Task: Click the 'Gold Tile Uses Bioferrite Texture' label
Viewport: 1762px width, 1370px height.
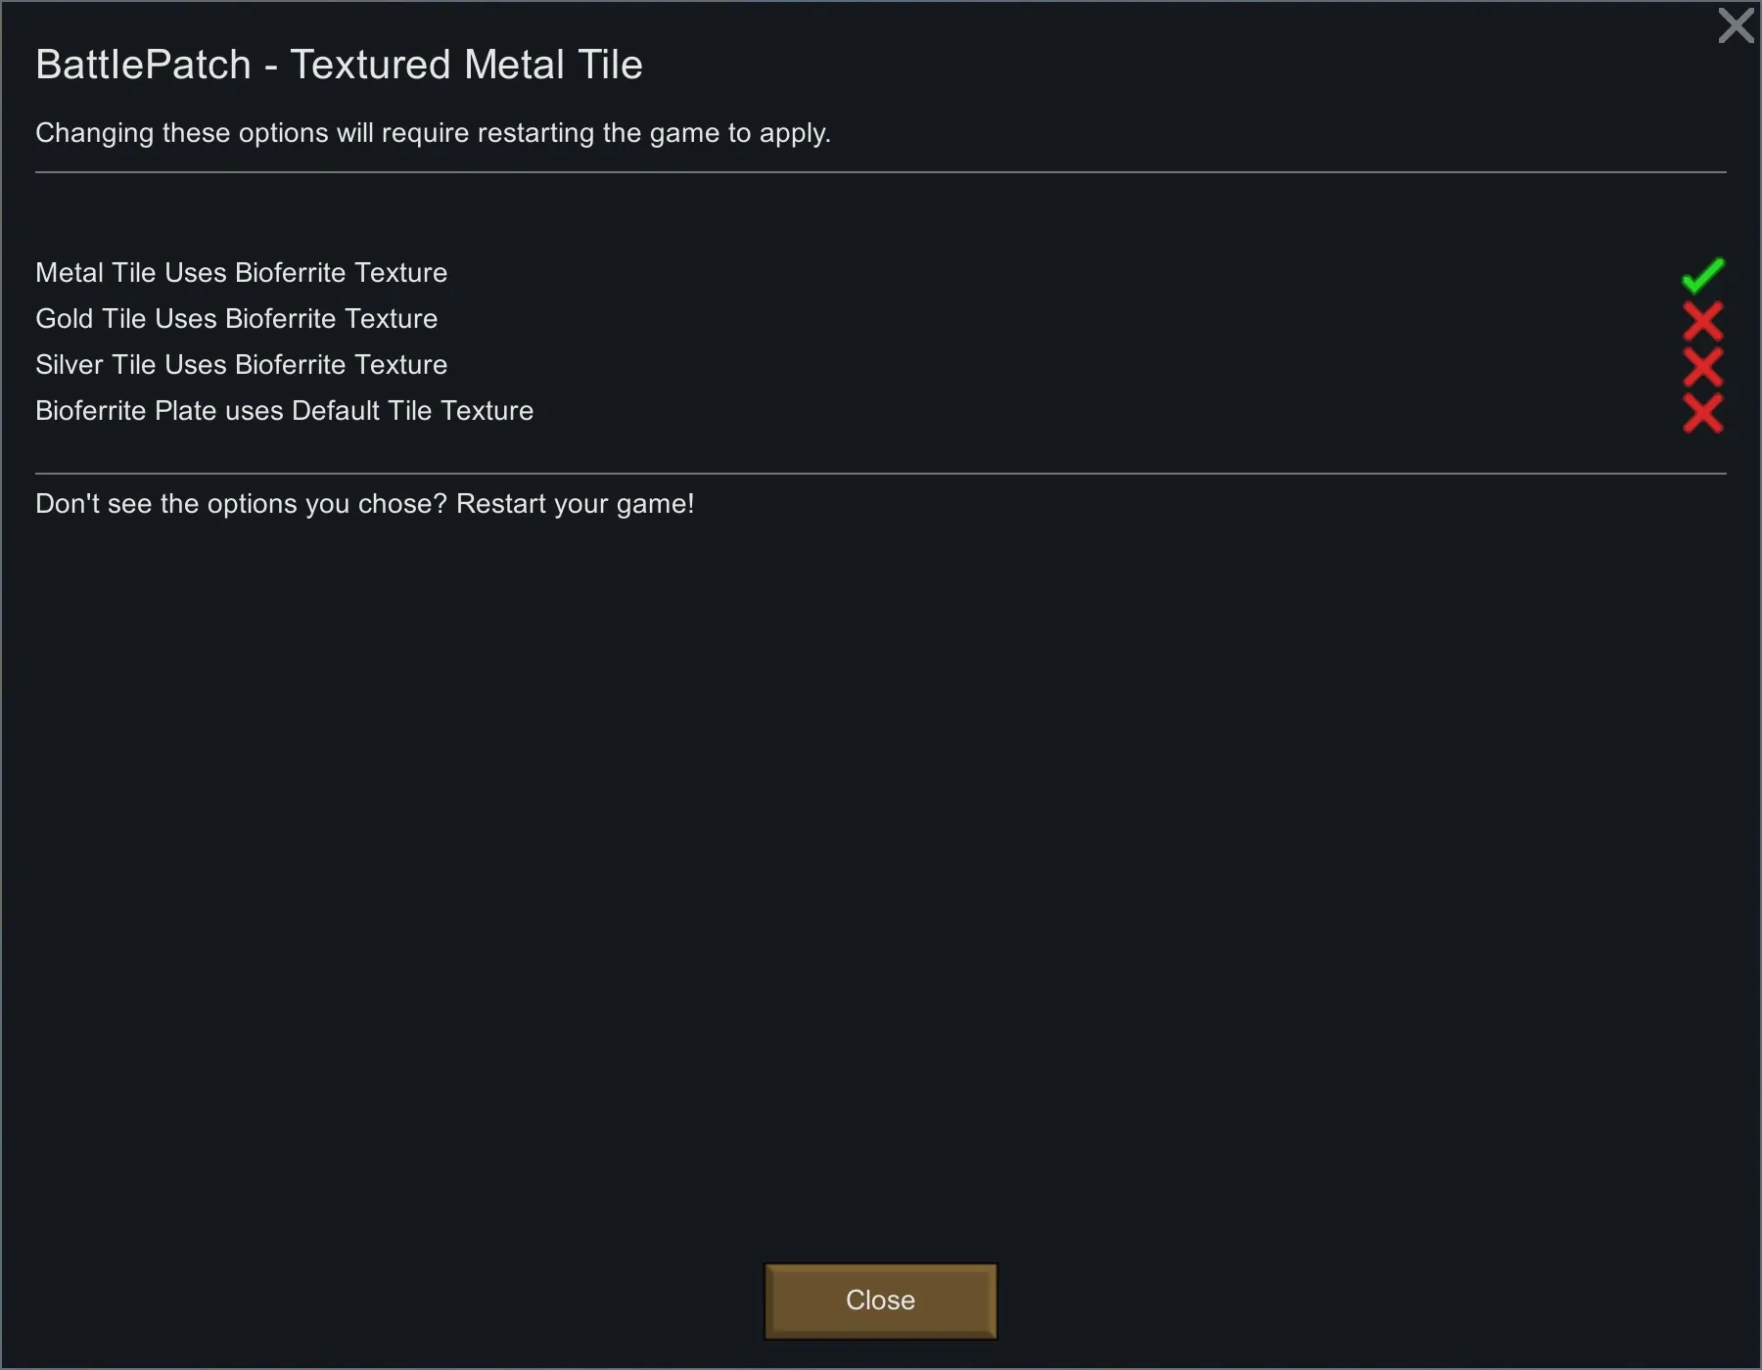Action: coord(236,319)
